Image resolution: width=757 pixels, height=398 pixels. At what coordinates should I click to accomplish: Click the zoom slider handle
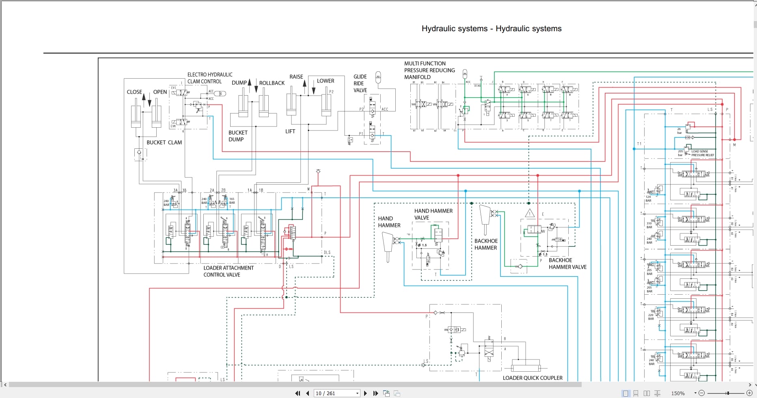click(728, 393)
